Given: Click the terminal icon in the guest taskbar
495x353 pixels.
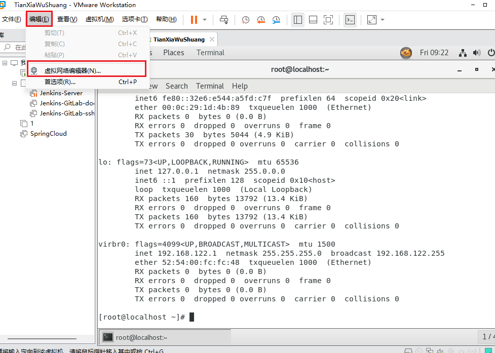Looking at the screenshot, I should (x=107, y=337).
